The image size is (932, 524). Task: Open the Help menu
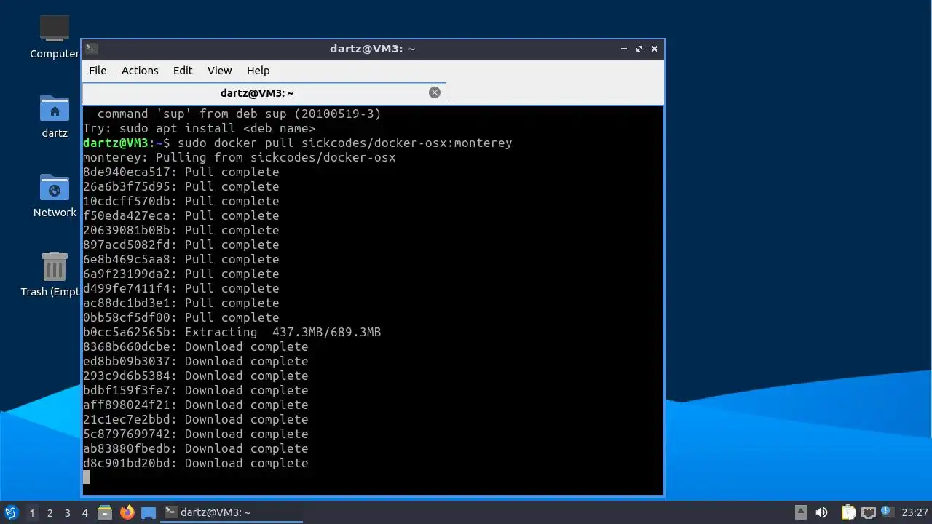pos(258,71)
